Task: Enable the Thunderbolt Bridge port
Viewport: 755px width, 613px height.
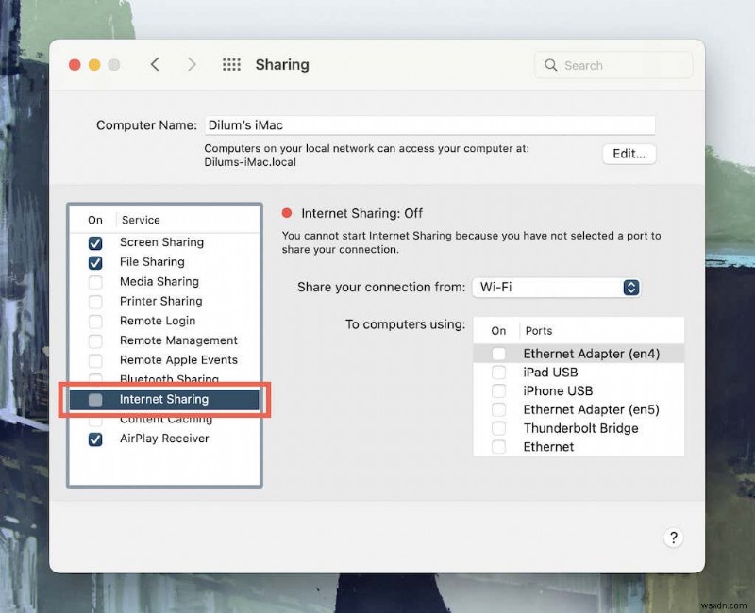Action: pos(498,428)
